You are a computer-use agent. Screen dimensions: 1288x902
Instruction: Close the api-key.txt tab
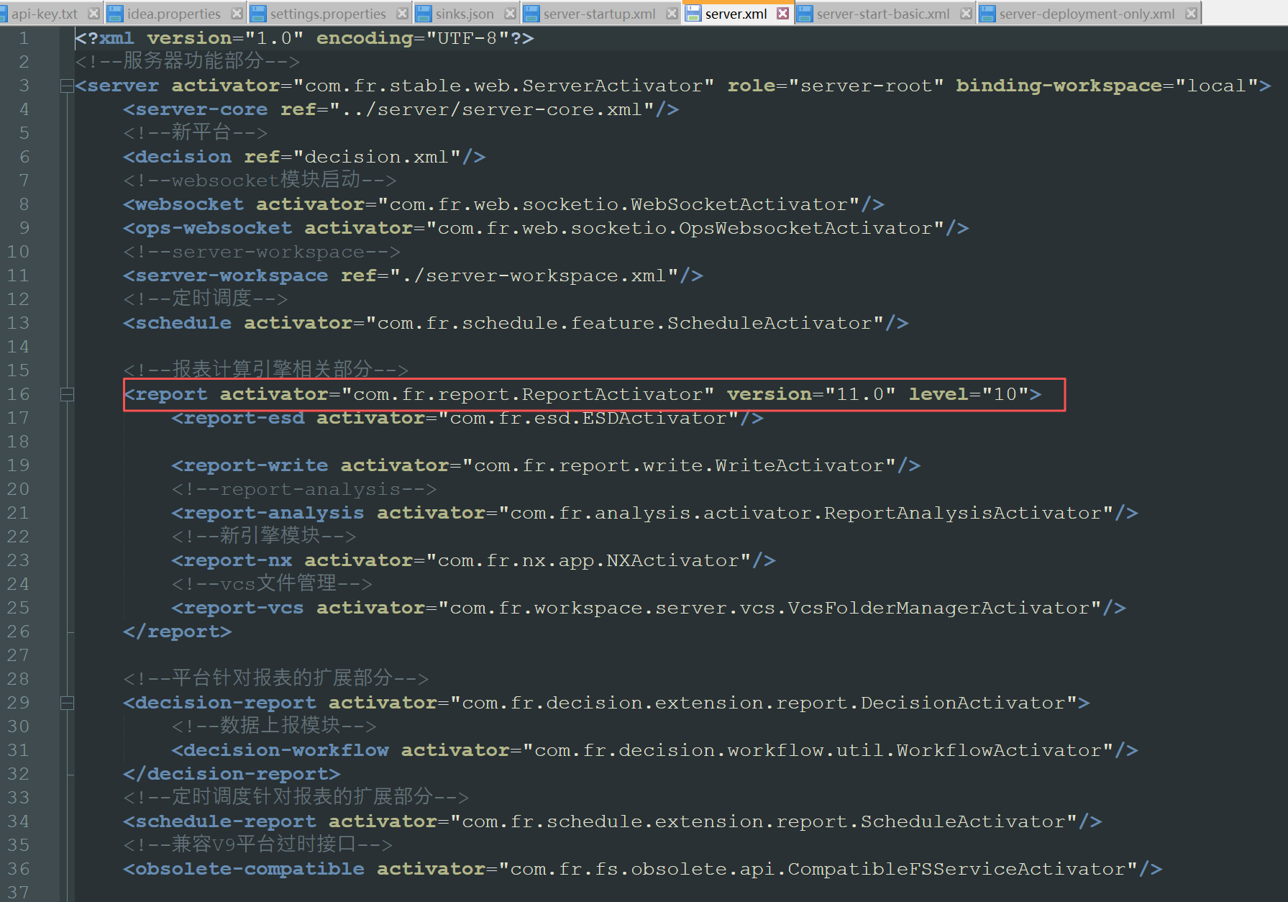tap(93, 14)
